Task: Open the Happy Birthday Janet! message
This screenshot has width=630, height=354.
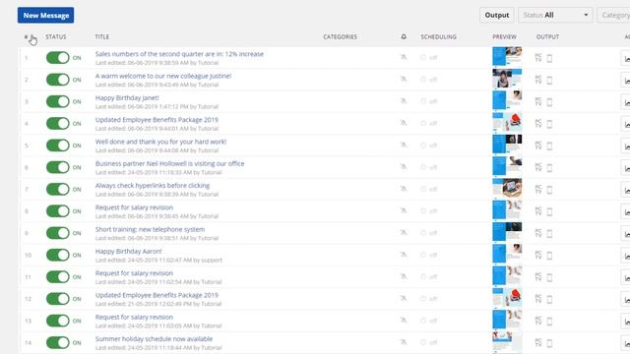Action: coord(127,97)
